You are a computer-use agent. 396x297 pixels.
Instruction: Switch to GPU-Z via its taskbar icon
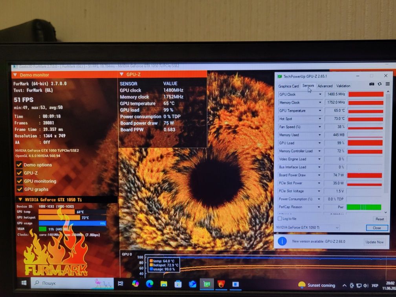pyautogui.click(x=207, y=284)
